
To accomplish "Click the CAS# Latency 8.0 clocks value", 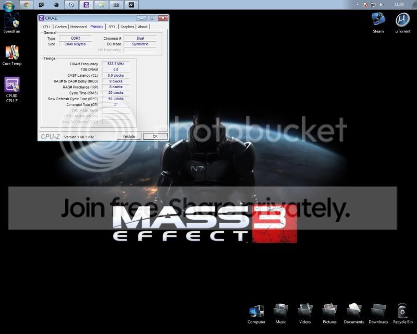I will (116, 75).
